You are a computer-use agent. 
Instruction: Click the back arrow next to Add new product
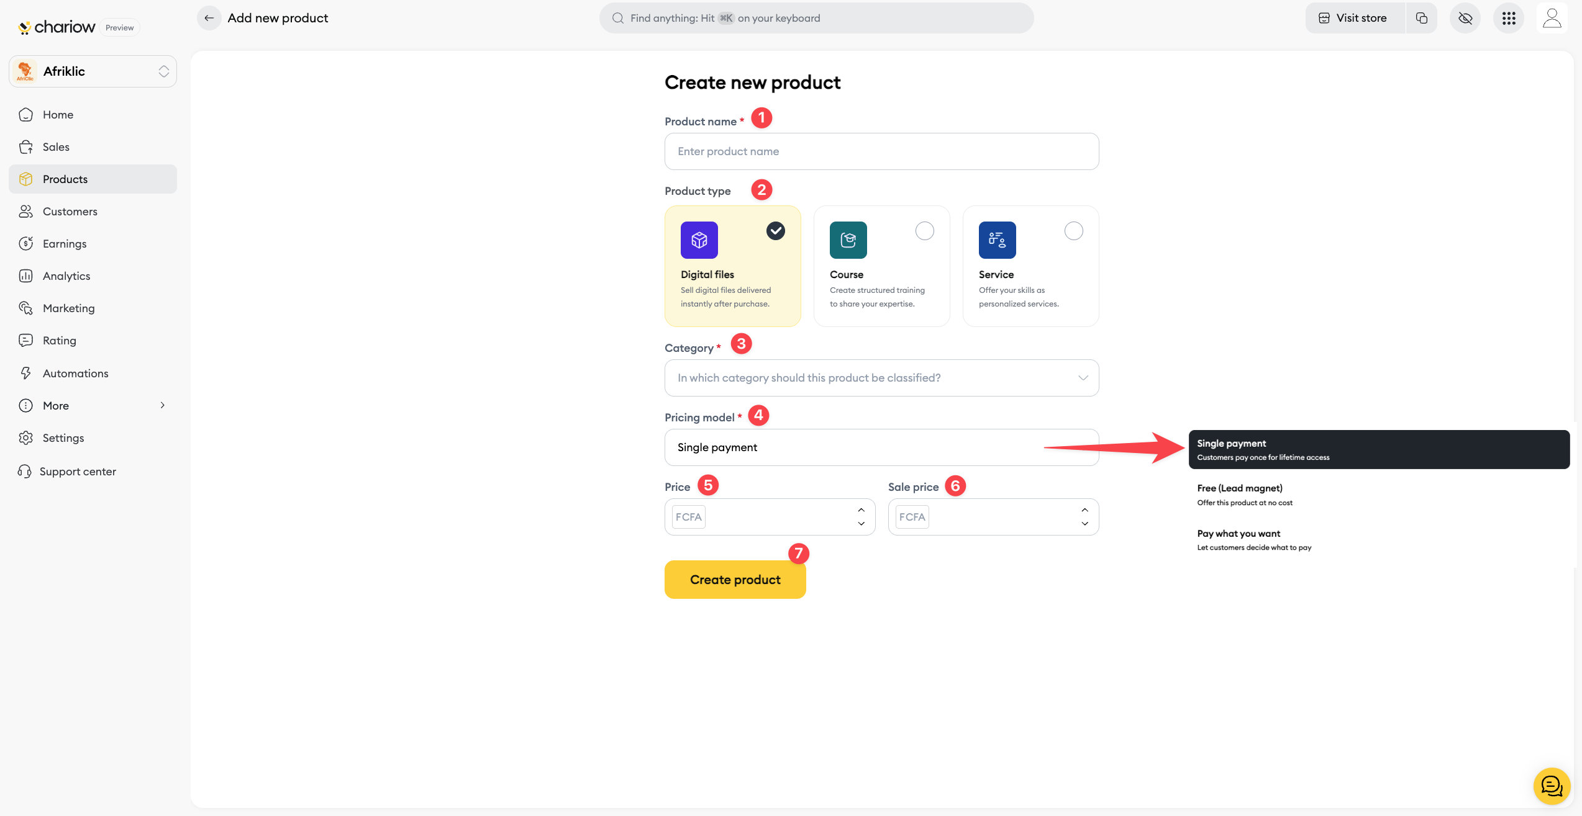point(209,18)
